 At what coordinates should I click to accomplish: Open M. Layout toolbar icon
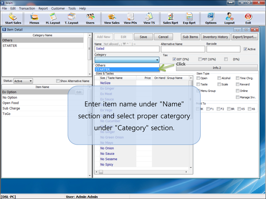point(53,18)
